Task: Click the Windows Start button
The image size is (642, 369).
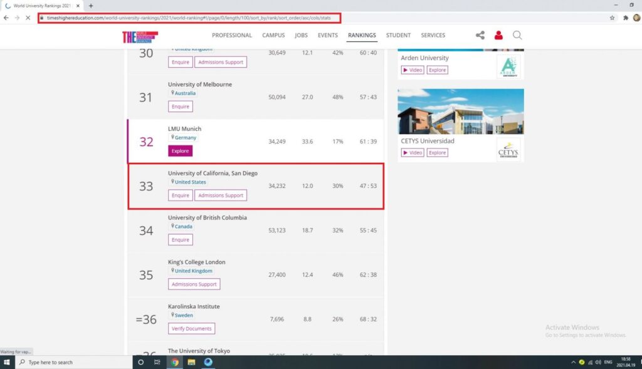Action: pyautogui.click(x=8, y=362)
